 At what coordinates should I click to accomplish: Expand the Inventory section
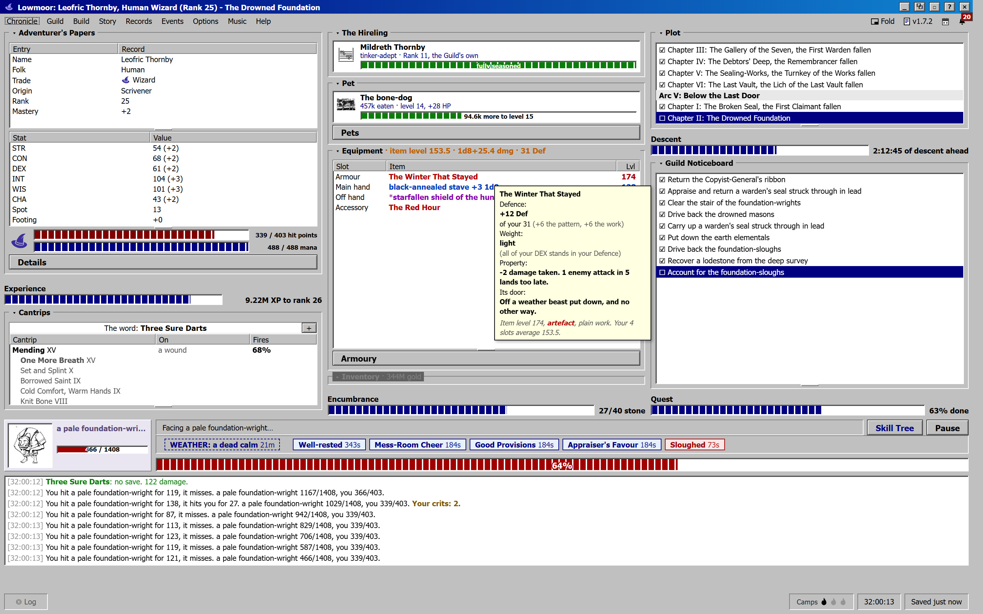[x=338, y=377]
